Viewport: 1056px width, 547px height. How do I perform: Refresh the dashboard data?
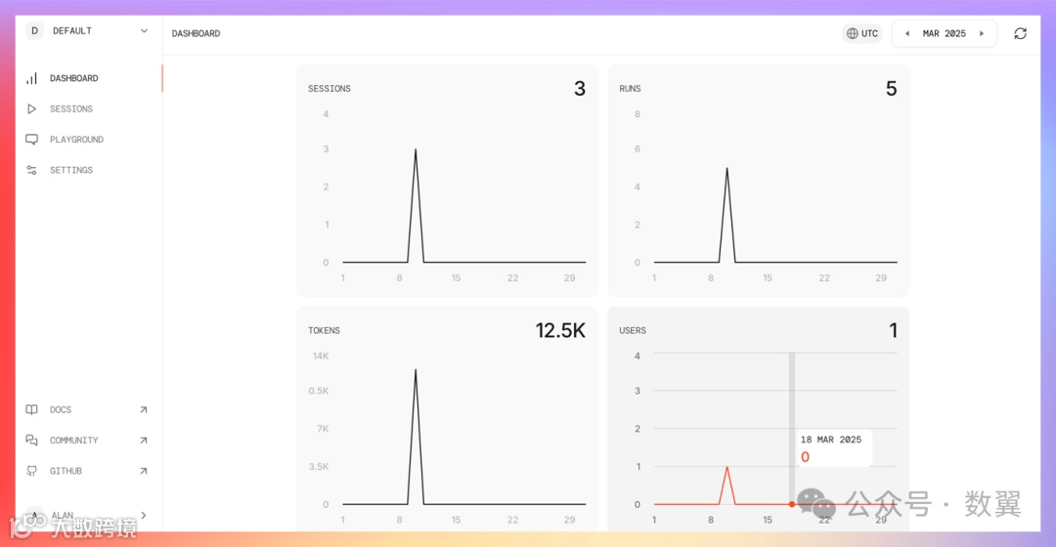1020,33
